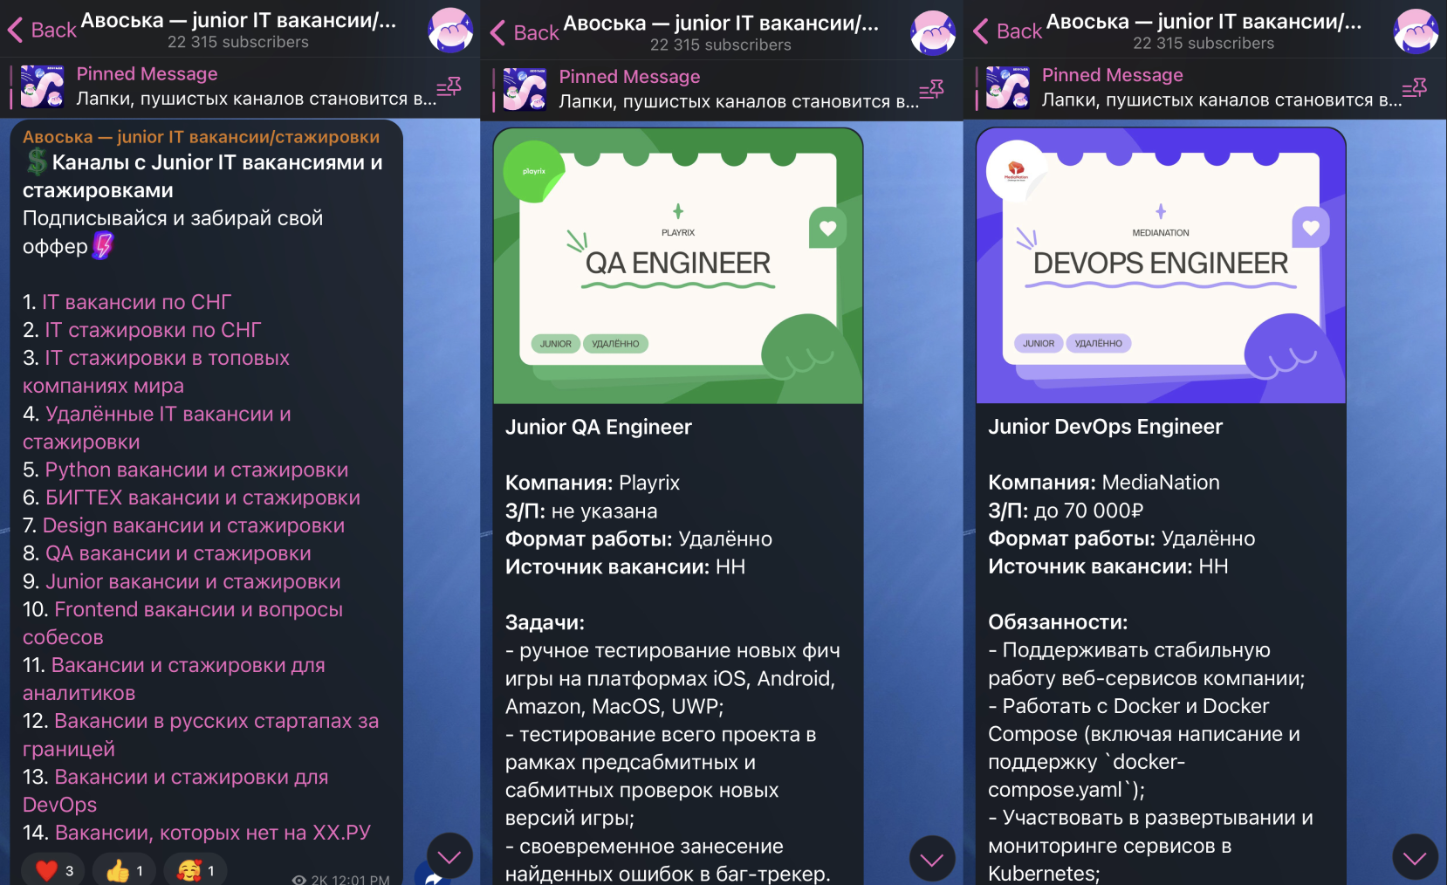Open the QA Engineer vacancy image
The width and height of the screenshot is (1447, 885).
pos(678,266)
